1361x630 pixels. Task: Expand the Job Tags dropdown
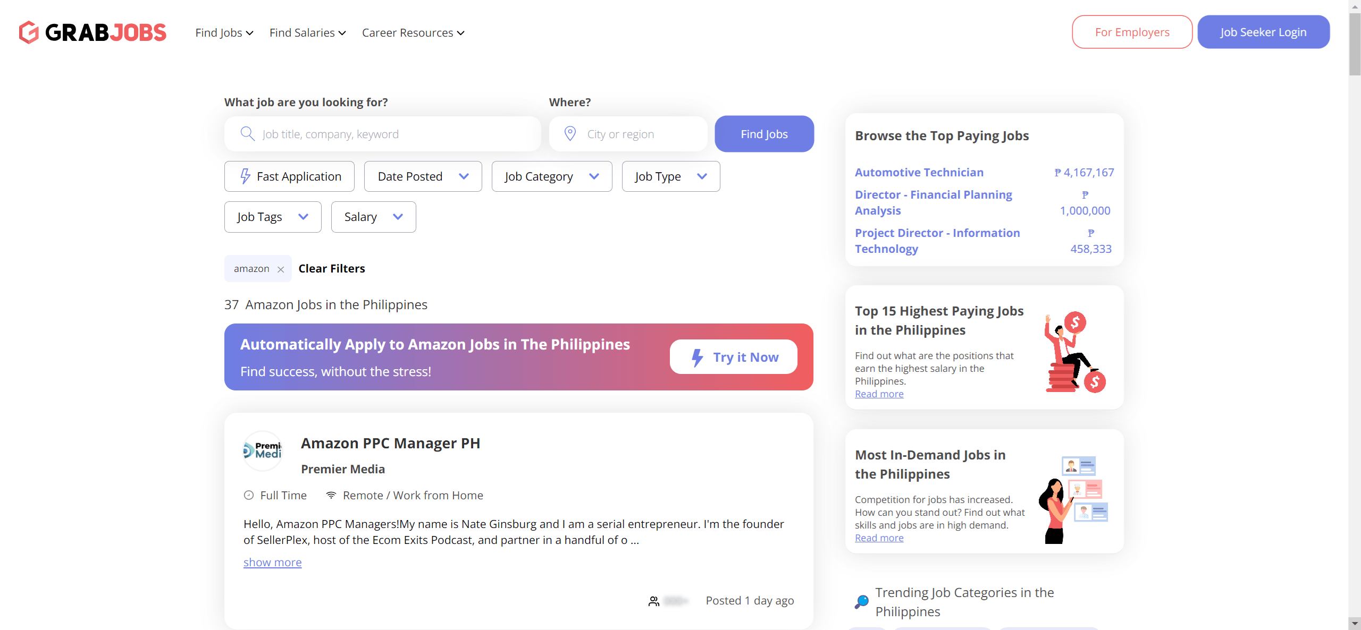click(273, 217)
